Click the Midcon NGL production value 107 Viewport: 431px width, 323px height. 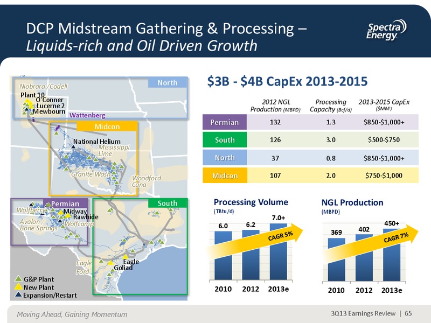[275, 175]
